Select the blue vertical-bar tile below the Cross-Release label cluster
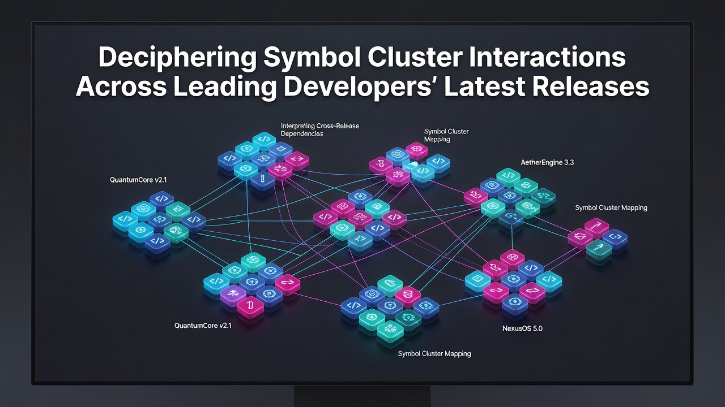 click(x=262, y=180)
